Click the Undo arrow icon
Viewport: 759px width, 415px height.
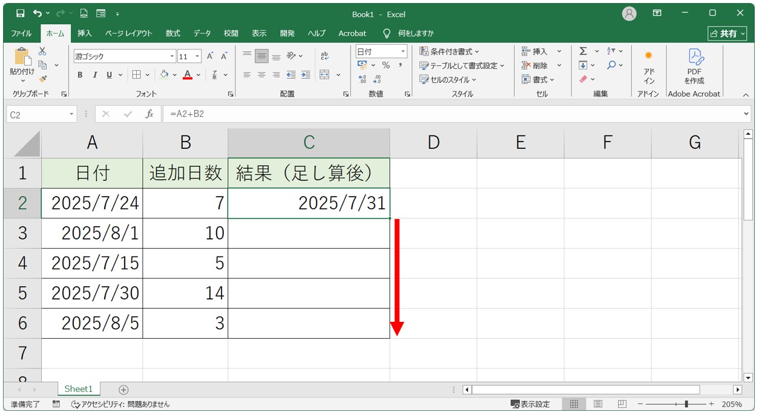pyautogui.click(x=38, y=13)
